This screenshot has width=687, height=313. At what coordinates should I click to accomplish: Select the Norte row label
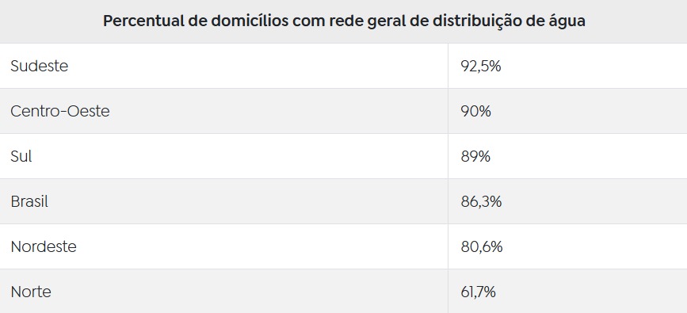tap(31, 292)
